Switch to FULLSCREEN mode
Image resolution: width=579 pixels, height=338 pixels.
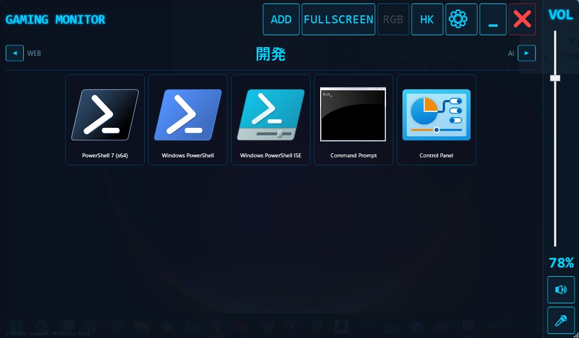[338, 19]
